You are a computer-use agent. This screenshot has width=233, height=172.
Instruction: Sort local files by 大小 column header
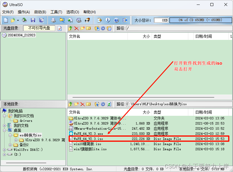pos(140,112)
